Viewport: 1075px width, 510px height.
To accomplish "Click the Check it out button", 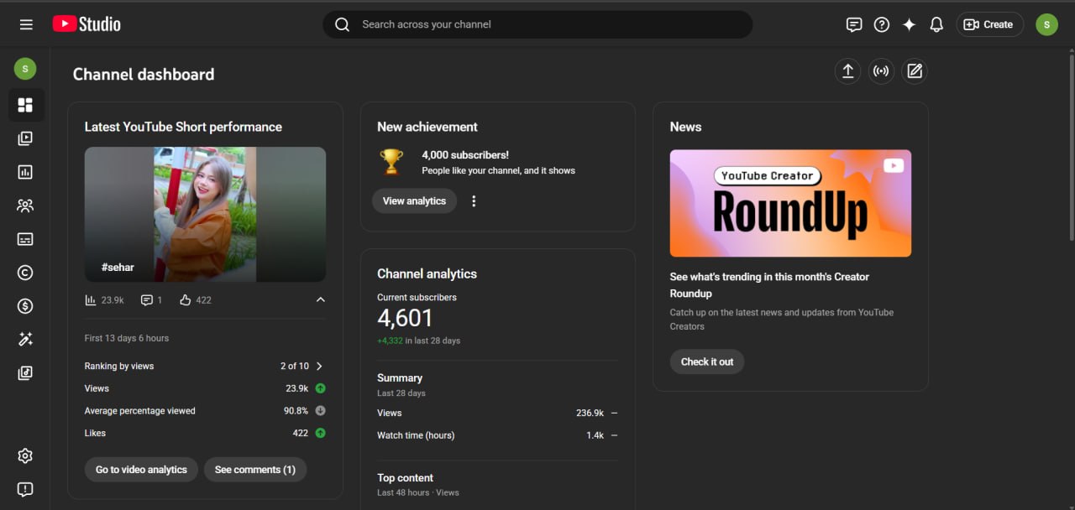I will (707, 362).
